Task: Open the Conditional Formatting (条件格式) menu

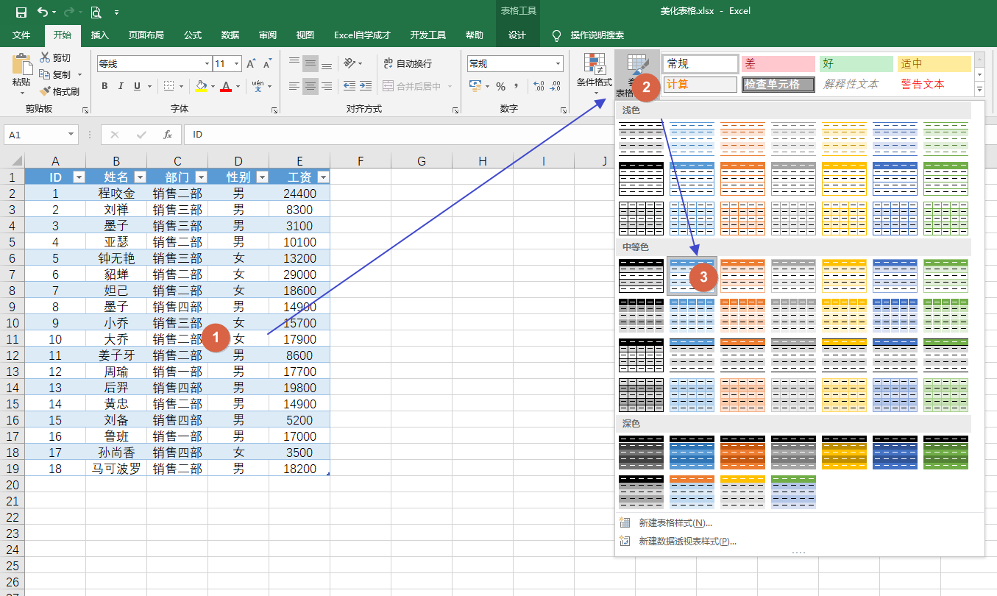Action: [594, 75]
